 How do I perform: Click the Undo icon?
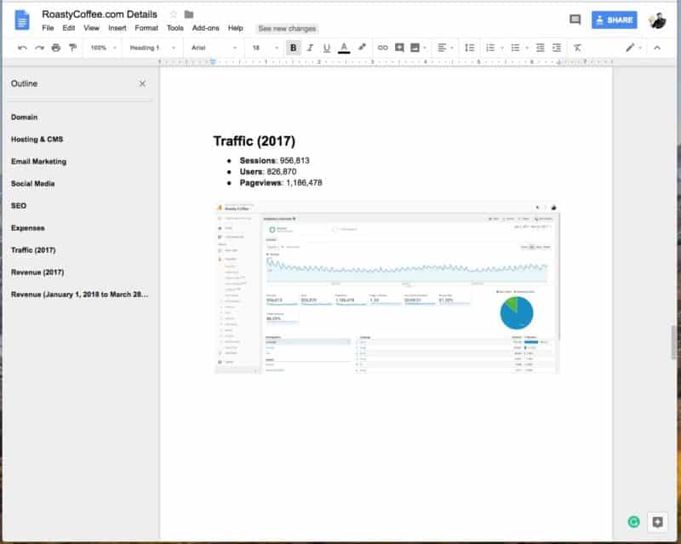click(22, 48)
